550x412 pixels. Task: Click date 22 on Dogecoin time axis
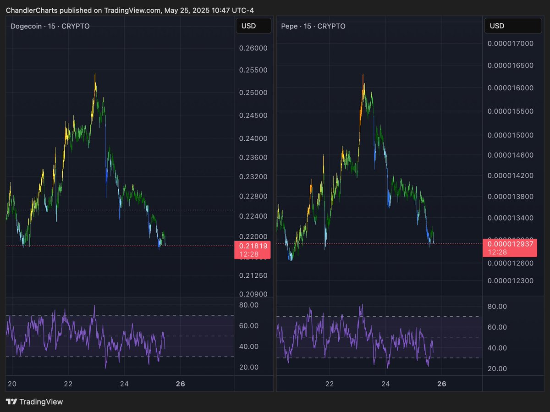(x=68, y=384)
